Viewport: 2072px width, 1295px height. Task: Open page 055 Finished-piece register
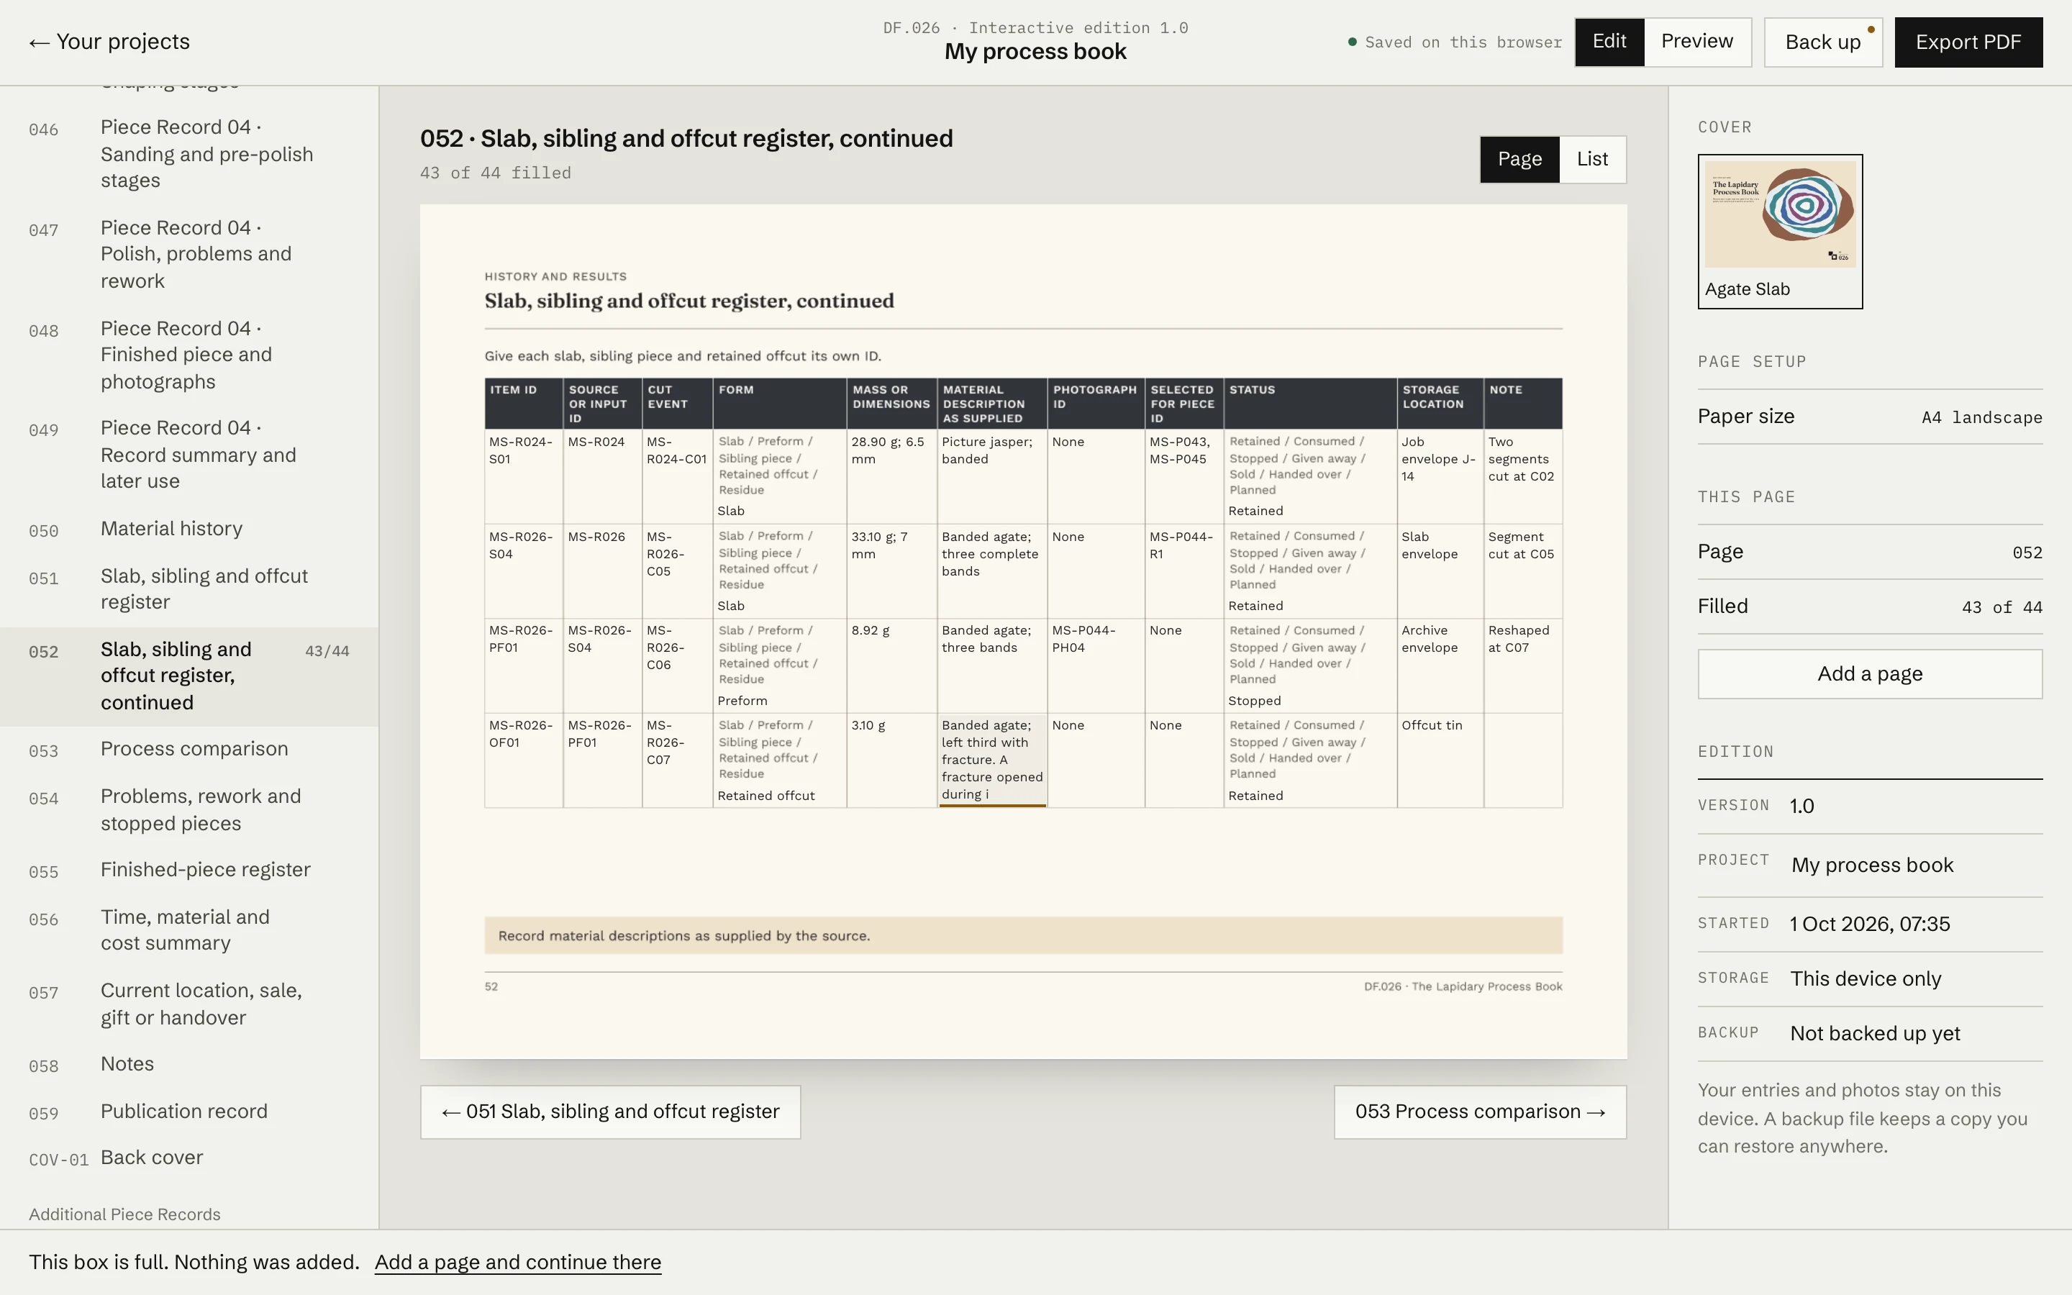tap(189, 871)
